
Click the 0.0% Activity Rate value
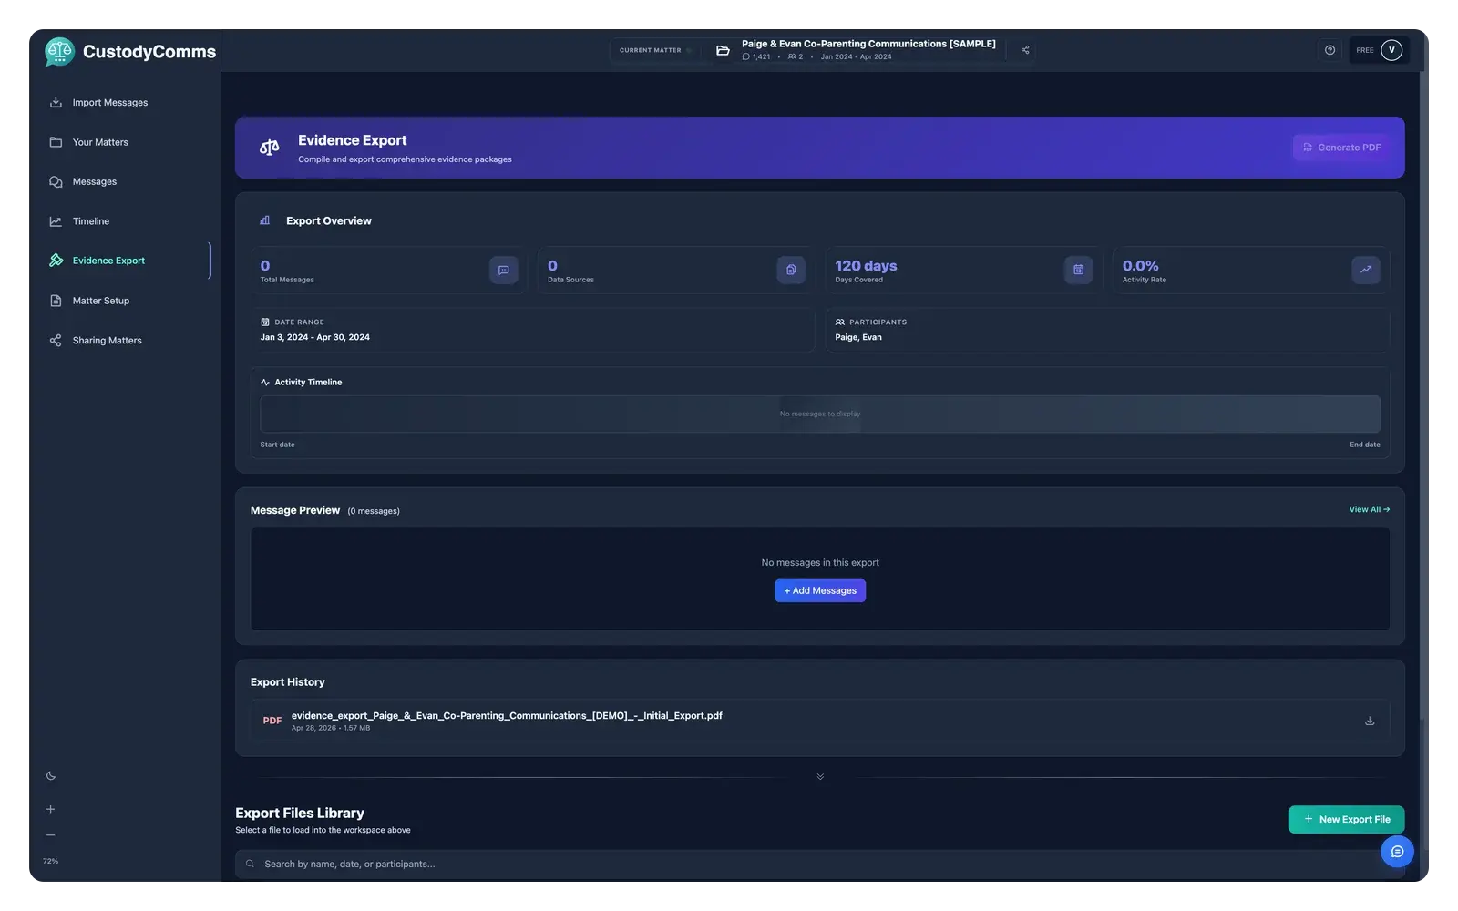1141,266
